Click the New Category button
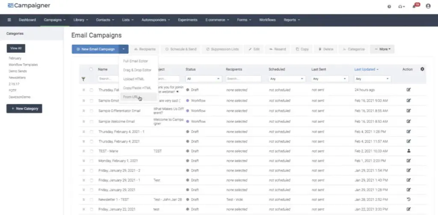Image resolution: width=438 pixels, height=215 pixels. point(24,108)
